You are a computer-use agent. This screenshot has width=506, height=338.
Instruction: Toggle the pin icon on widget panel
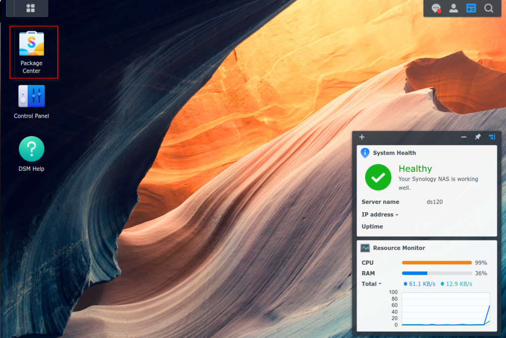click(x=478, y=137)
